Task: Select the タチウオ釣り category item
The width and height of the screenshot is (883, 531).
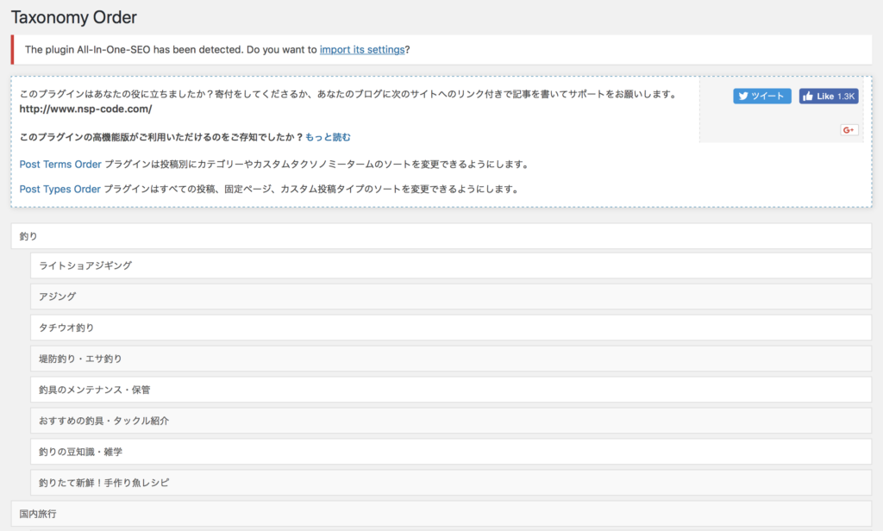Action: (x=450, y=328)
